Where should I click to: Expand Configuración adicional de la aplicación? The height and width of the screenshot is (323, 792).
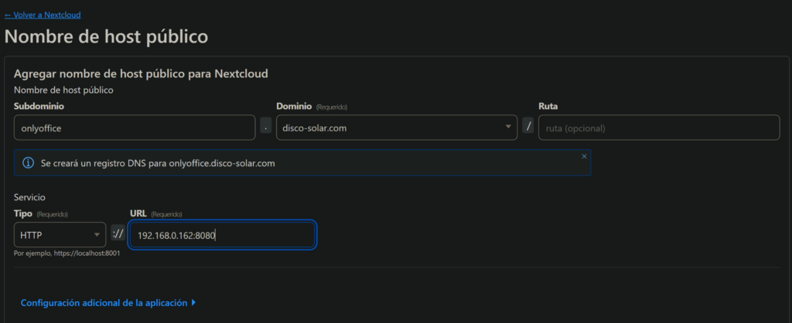tap(108, 303)
